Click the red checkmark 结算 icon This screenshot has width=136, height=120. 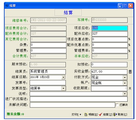[100, 114]
